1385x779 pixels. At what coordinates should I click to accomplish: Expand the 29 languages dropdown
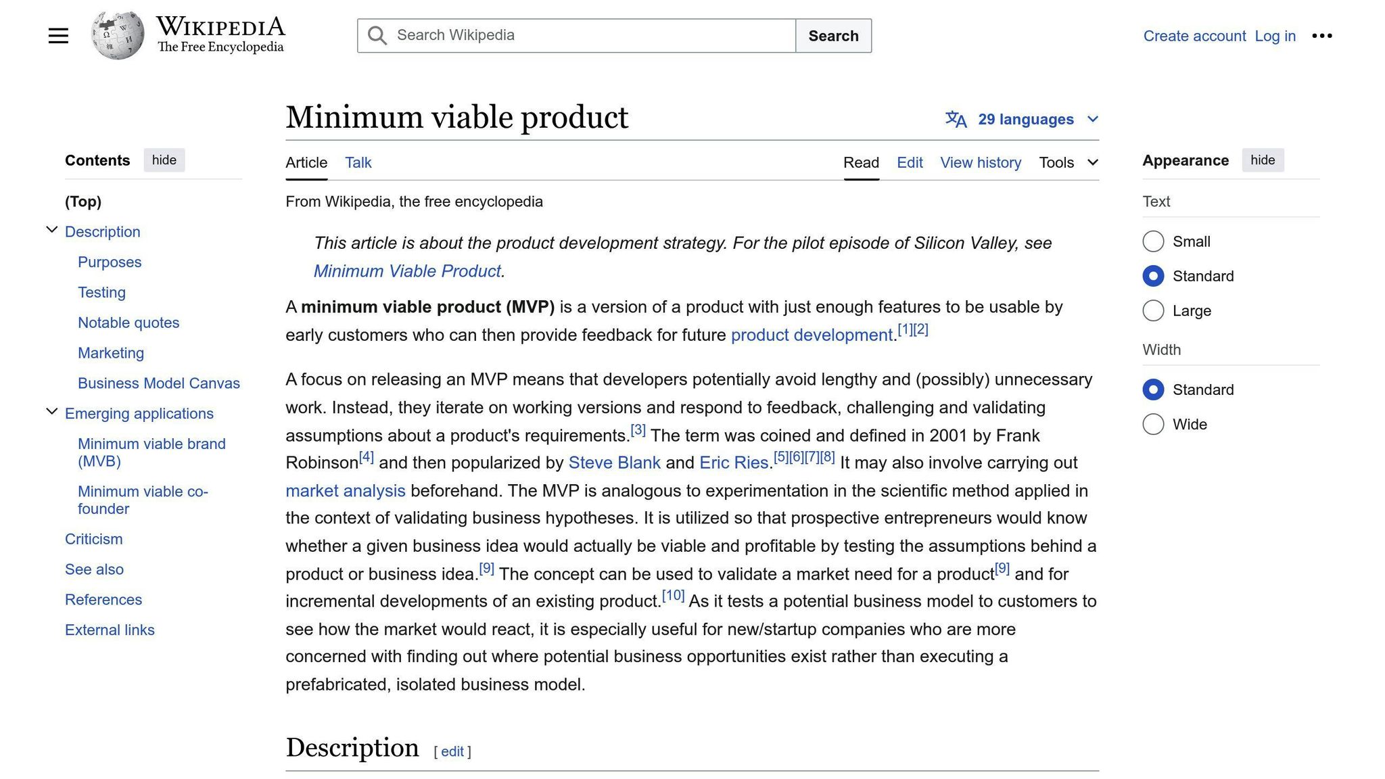tap(1094, 119)
